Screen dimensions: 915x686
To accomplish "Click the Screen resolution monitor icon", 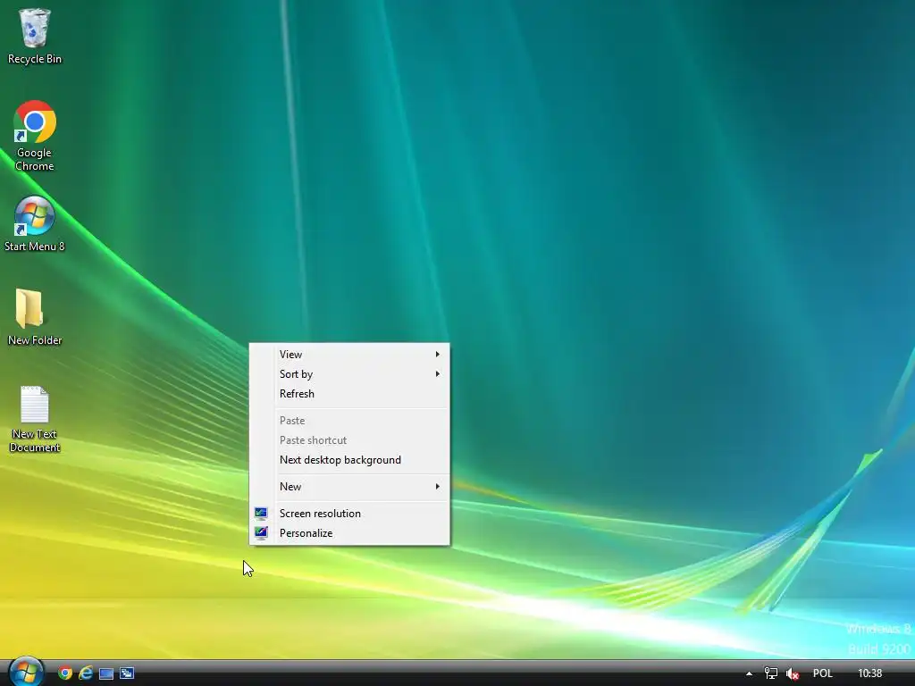I will pos(261,514).
